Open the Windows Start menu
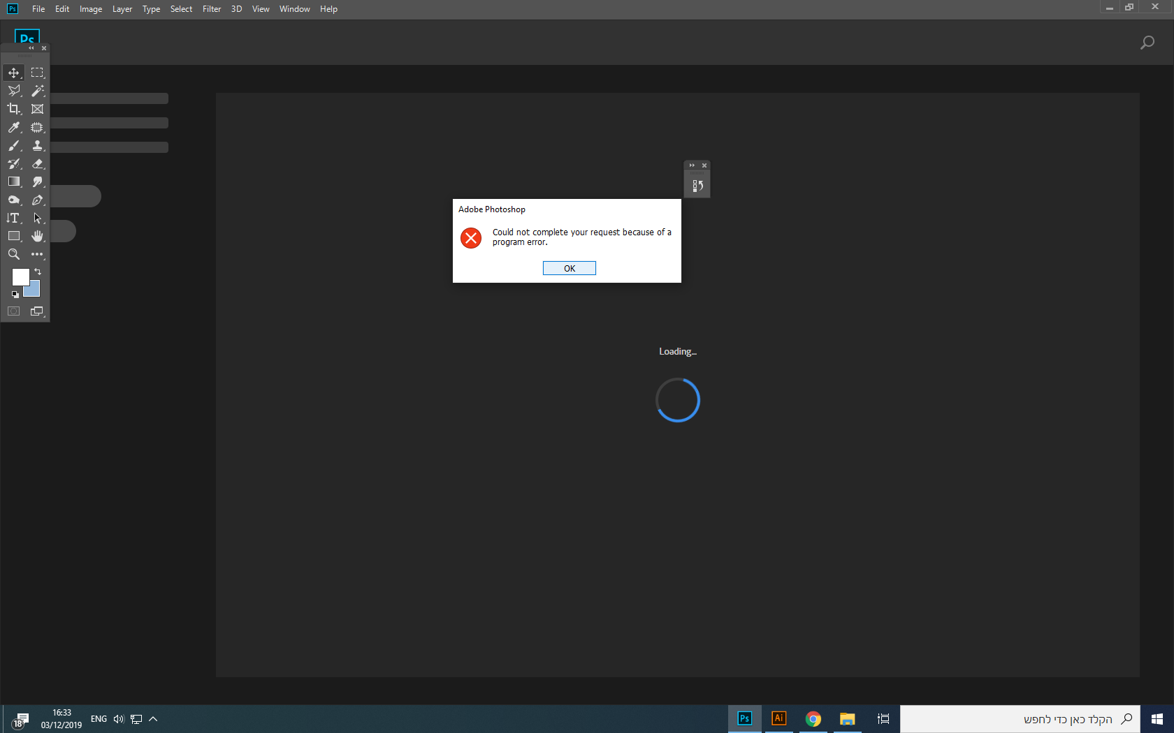 point(1157,718)
